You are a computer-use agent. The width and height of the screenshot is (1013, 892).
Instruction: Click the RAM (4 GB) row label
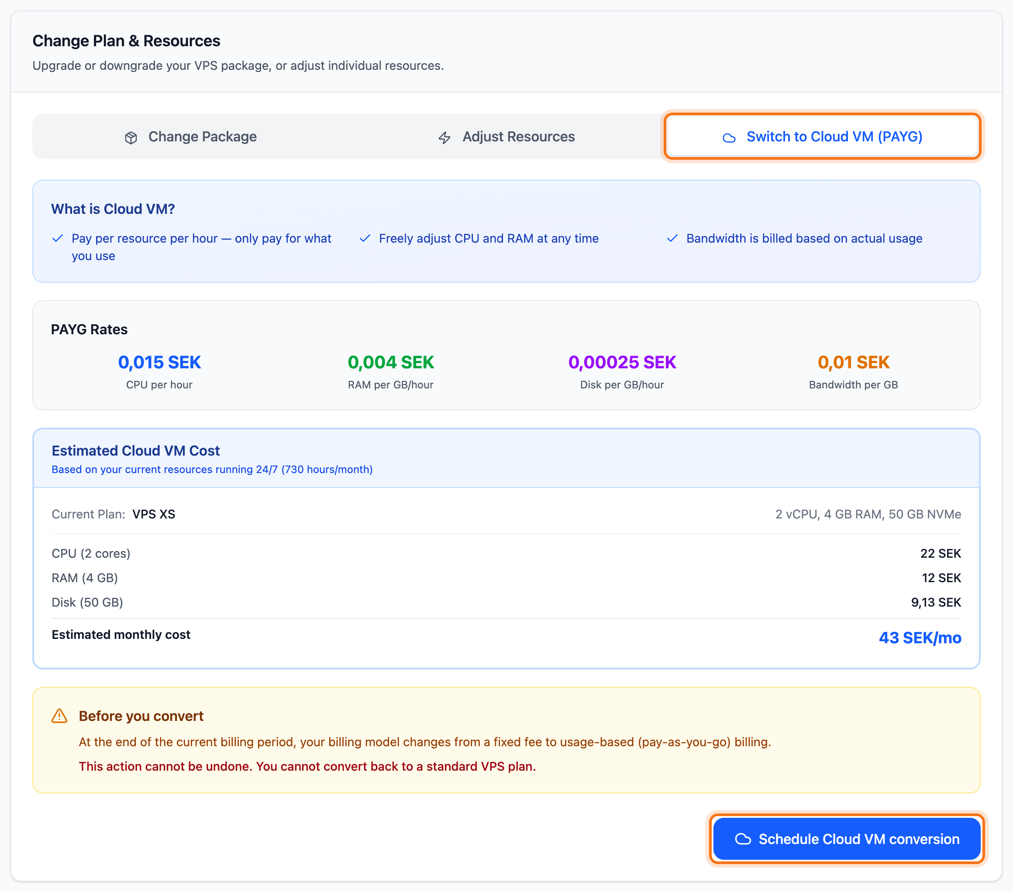coord(85,578)
